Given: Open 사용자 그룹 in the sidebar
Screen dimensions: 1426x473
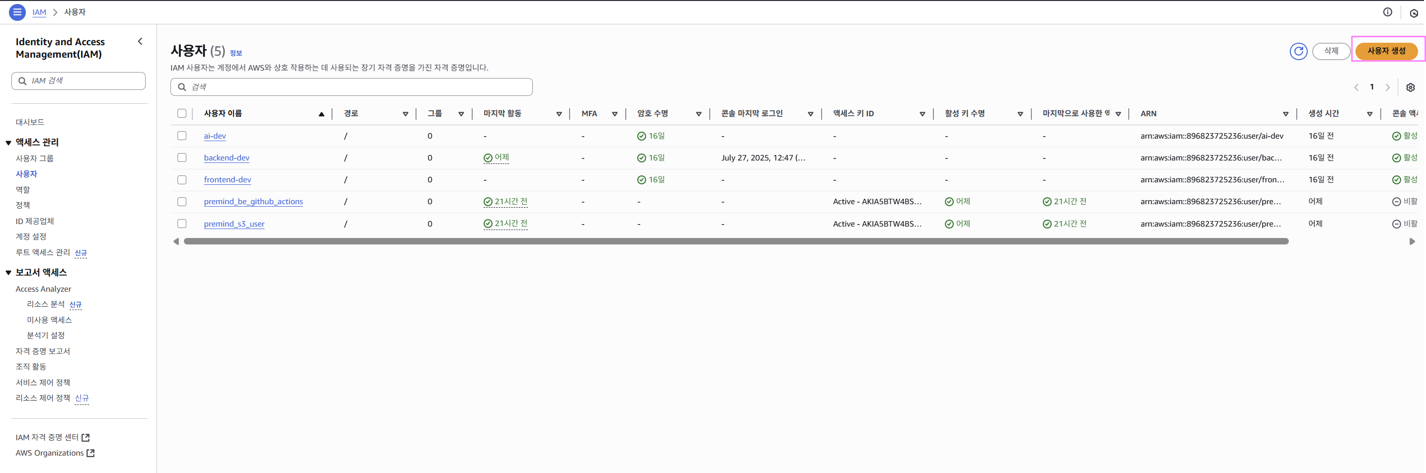Looking at the screenshot, I should (34, 158).
